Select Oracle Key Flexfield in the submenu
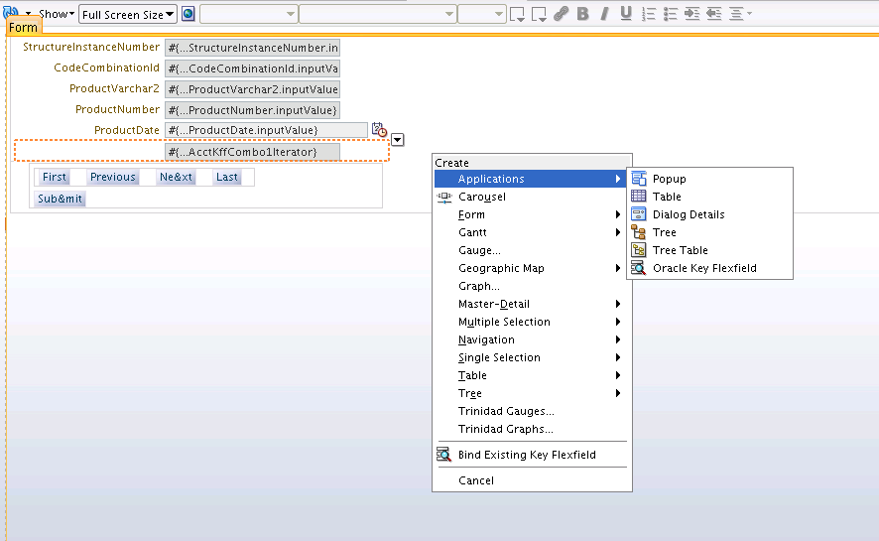The image size is (879, 541). click(709, 269)
